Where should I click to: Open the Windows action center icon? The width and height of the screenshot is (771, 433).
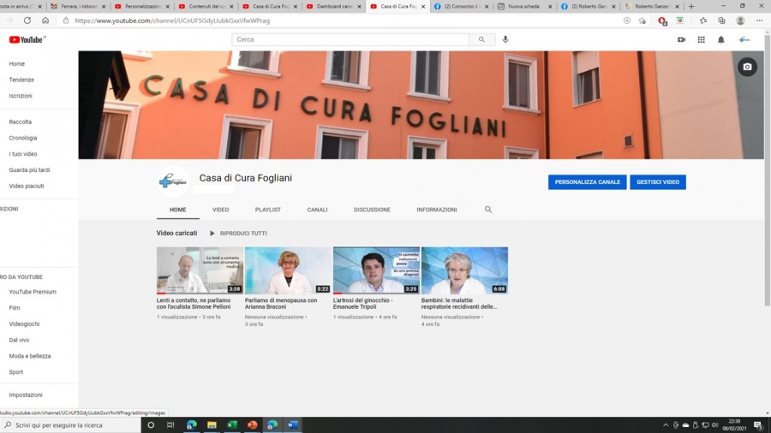tap(758, 424)
